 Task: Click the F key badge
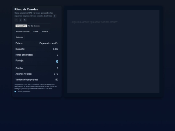pyautogui.click(x=16, y=20)
